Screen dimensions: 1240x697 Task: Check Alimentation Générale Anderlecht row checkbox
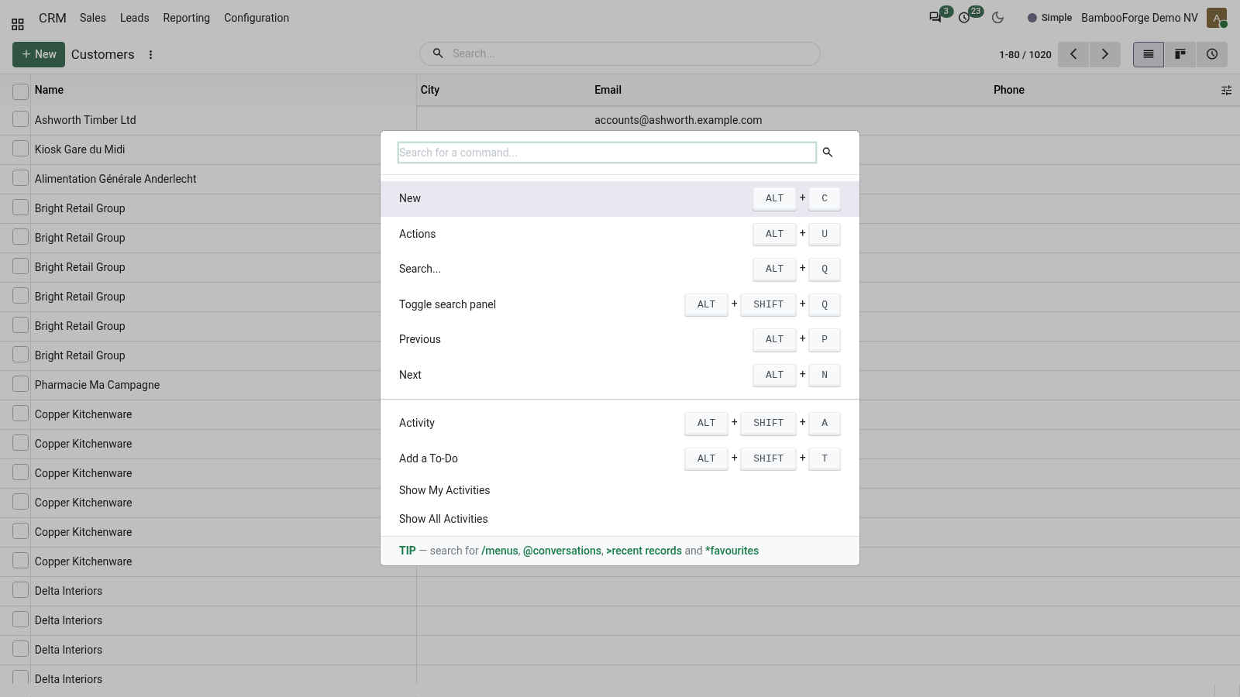pyautogui.click(x=21, y=178)
